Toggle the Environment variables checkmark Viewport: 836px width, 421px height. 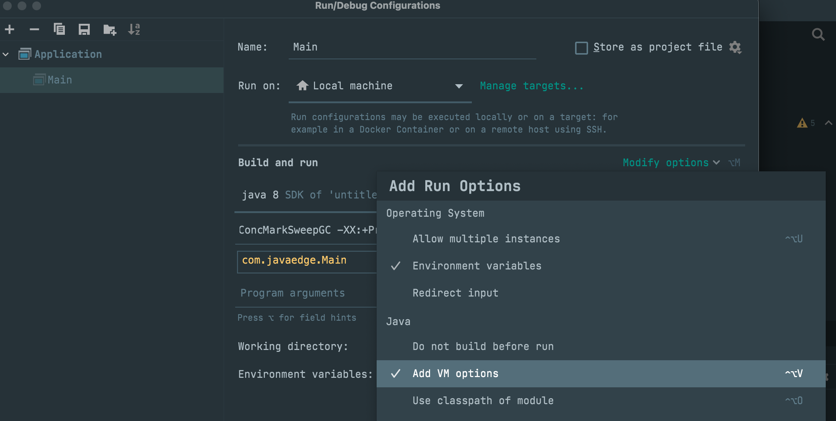475,266
